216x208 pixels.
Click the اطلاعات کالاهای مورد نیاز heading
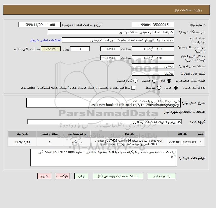(185, 112)
